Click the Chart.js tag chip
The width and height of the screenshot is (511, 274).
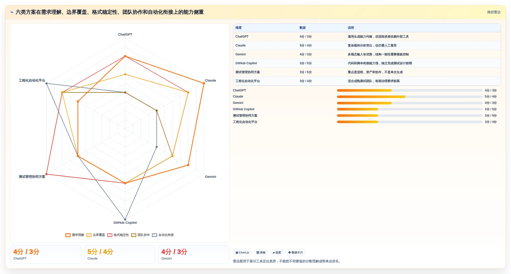pyautogui.click(x=242, y=253)
